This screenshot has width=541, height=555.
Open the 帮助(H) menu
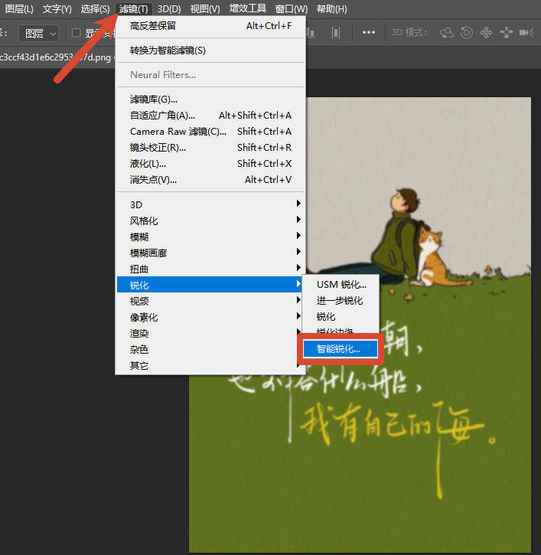pos(331,9)
